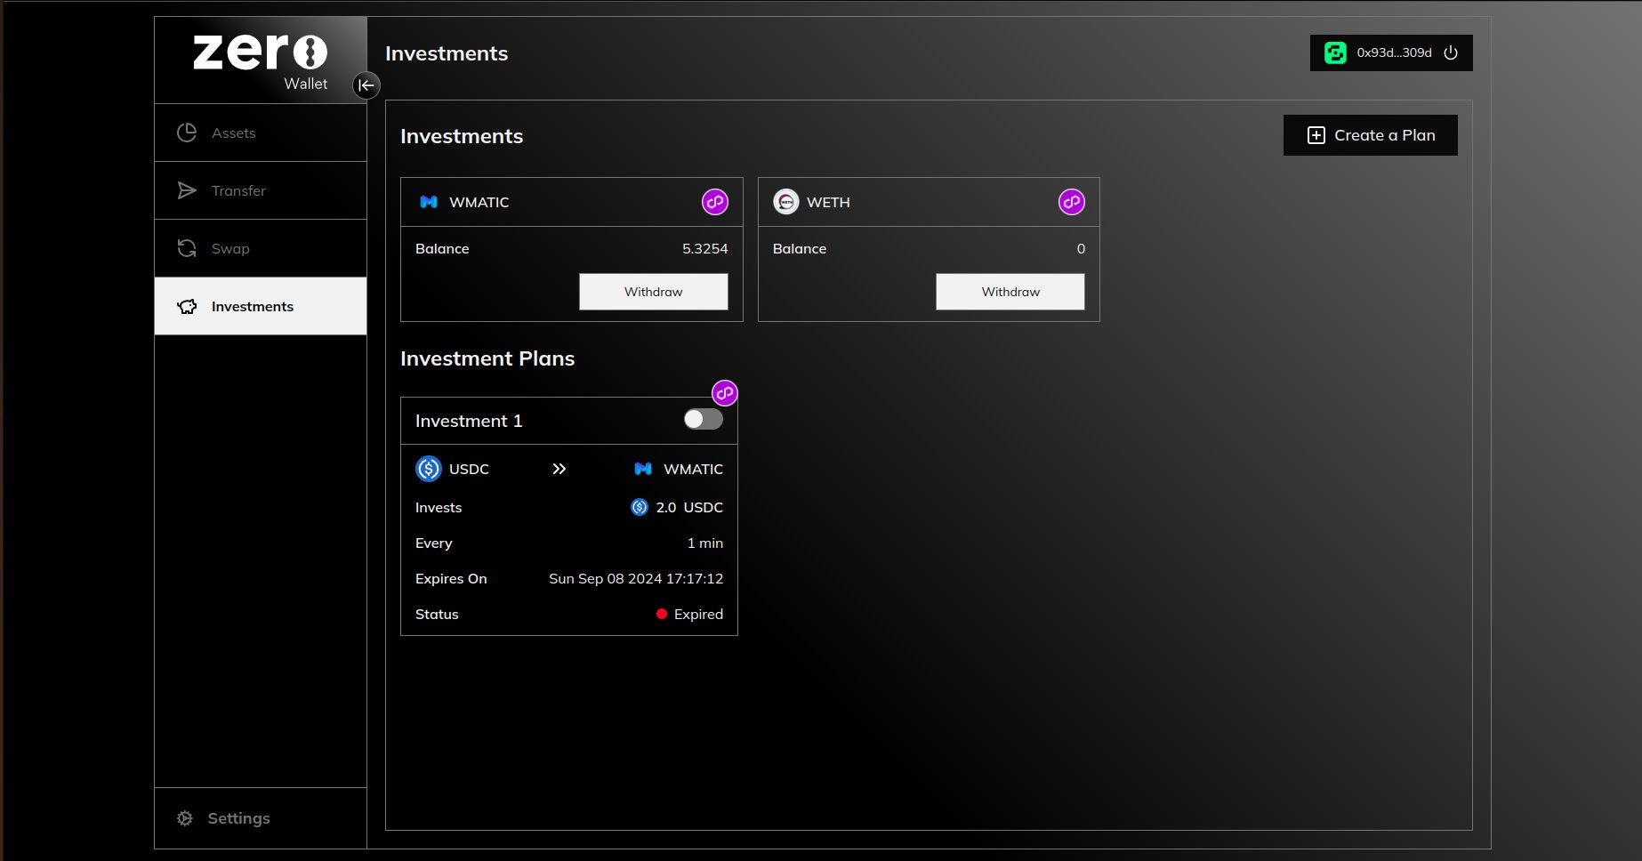Click the USDC source token name
Screen dimensions: 1642x861
pyautogui.click(x=469, y=469)
